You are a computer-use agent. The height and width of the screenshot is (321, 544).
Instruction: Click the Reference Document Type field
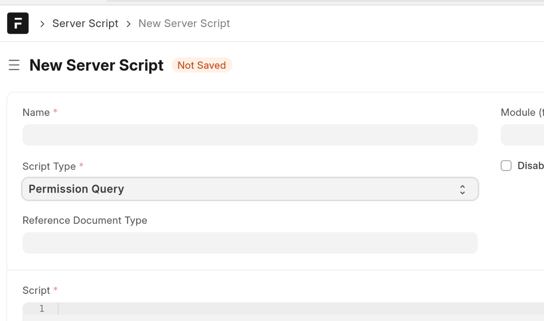250,243
